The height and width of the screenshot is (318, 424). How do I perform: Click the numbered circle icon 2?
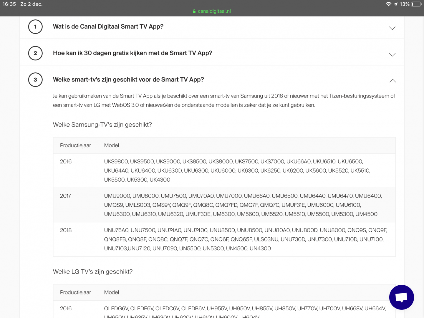[35, 53]
